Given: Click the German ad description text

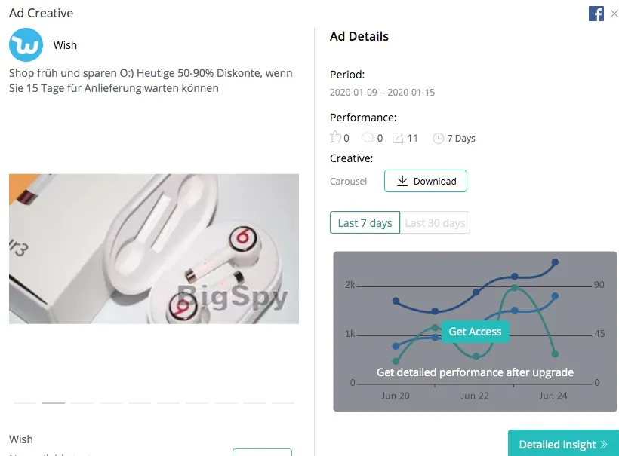Looking at the screenshot, I should click(x=151, y=81).
